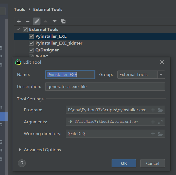Toggle the Pyinstaller_EXE_tkinter checkbox
Image resolution: width=176 pixels, height=175 pixels.
(31, 43)
